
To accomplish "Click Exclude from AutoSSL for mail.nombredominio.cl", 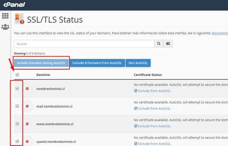I will (x=152, y=108).
